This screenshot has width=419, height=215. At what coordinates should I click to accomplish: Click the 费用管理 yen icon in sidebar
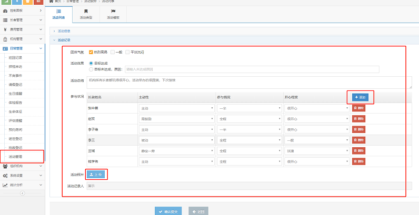point(5,29)
